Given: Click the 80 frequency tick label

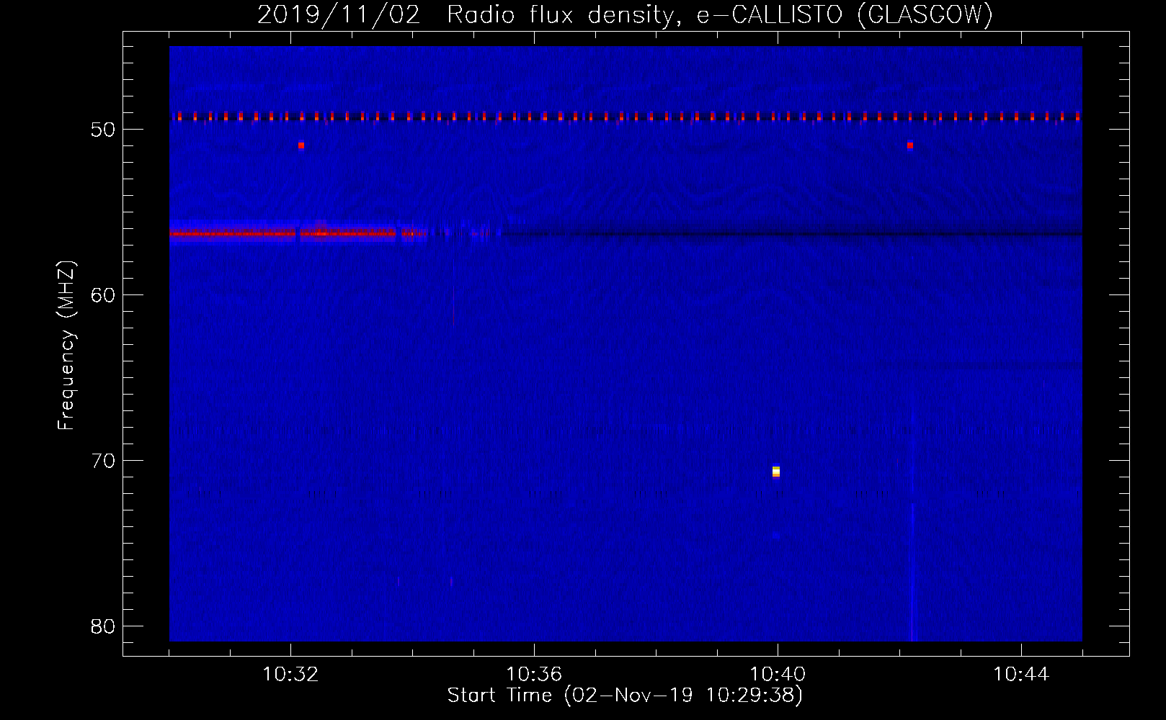Looking at the screenshot, I should [x=103, y=626].
